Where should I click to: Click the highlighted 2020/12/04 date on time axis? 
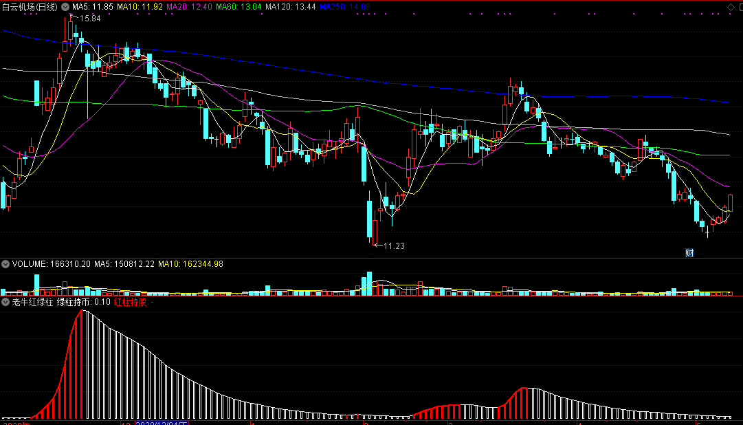[162, 423]
